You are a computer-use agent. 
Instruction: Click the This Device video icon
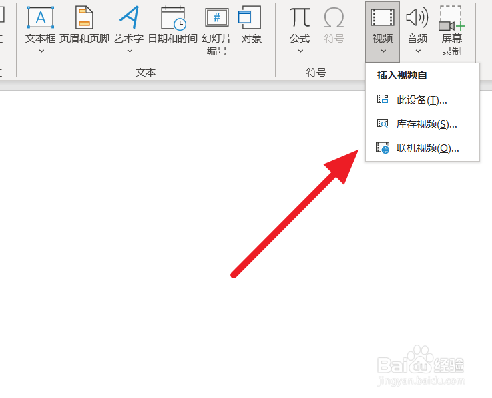coord(383,99)
